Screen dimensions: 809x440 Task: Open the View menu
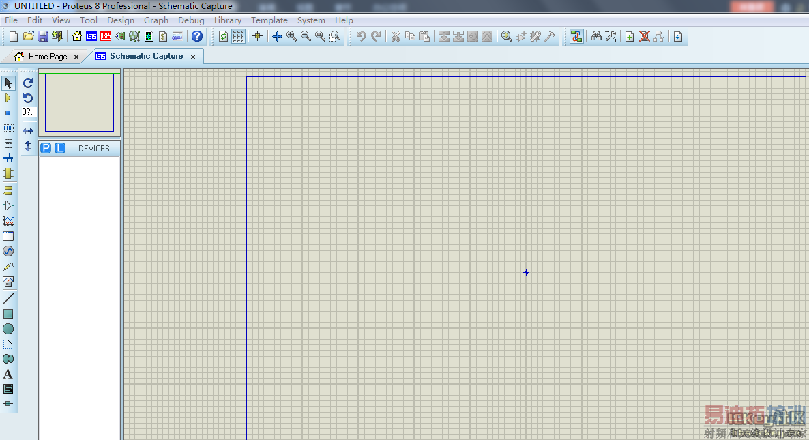click(61, 20)
